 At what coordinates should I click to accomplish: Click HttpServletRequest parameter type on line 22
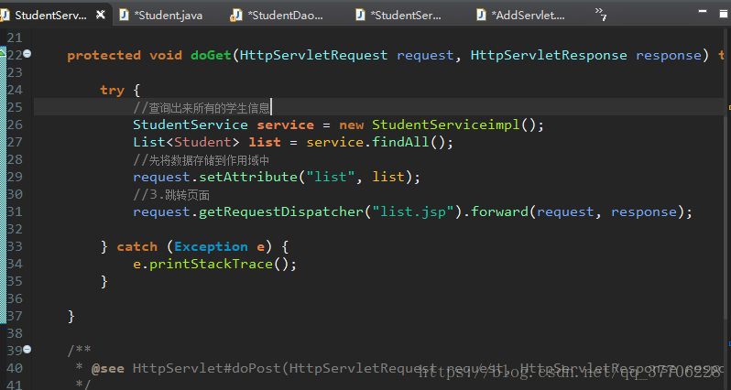point(314,56)
